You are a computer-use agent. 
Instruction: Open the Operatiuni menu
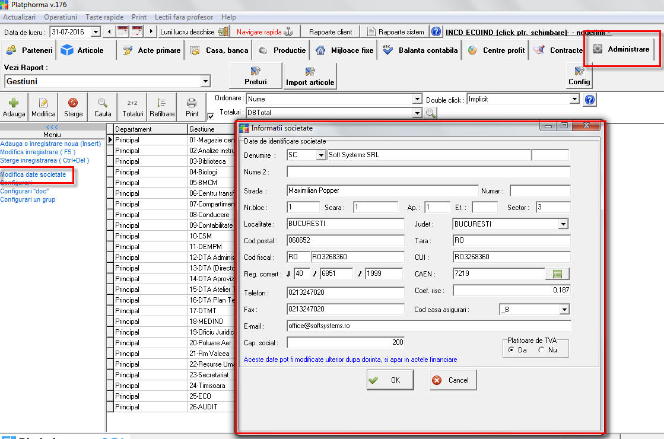click(x=61, y=17)
